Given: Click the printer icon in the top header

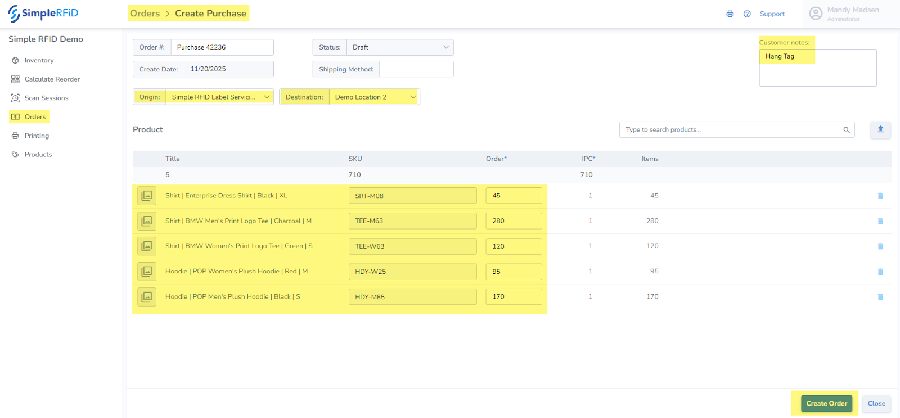Looking at the screenshot, I should coord(730,14).
